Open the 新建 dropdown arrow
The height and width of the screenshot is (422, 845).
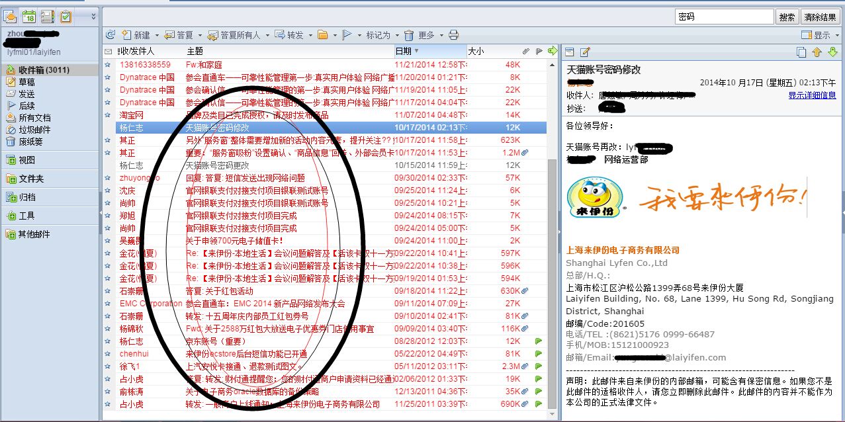[x=156, y=35]
